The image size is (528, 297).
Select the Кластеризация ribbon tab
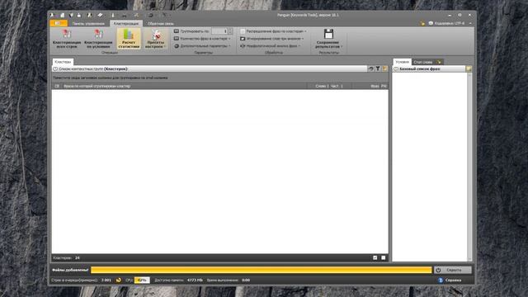click(x=126, y=23)
